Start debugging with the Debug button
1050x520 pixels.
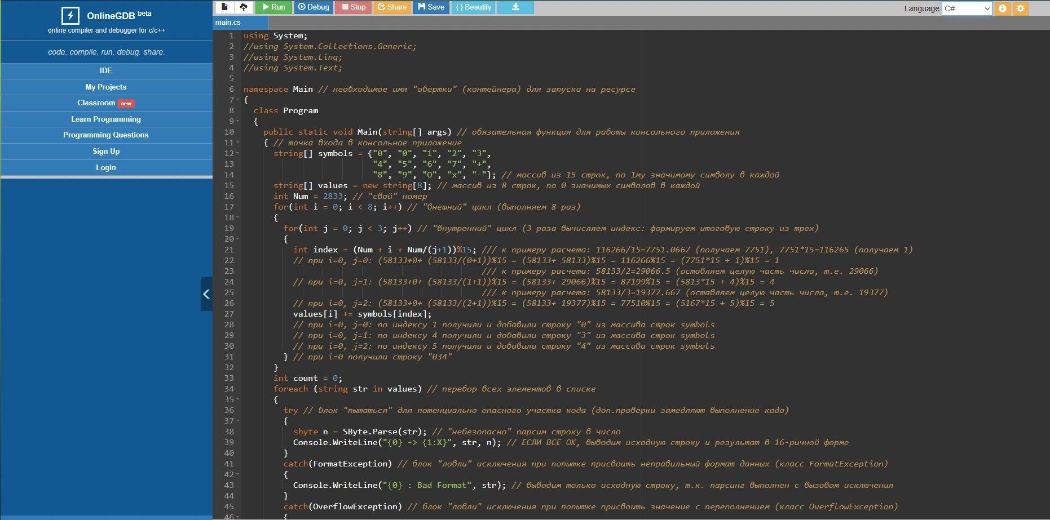314,7
